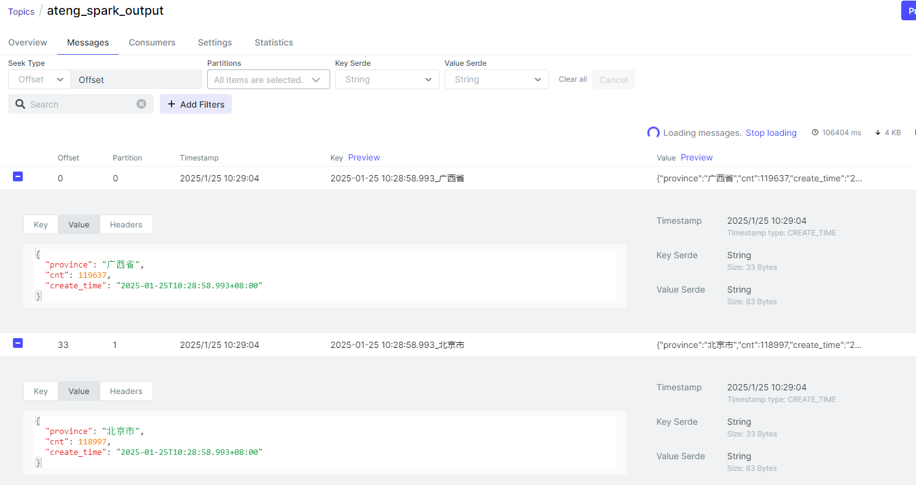Show Key of the second message
Screen dimensions: 916x485
pyautogui.click(x=41, y=391)
